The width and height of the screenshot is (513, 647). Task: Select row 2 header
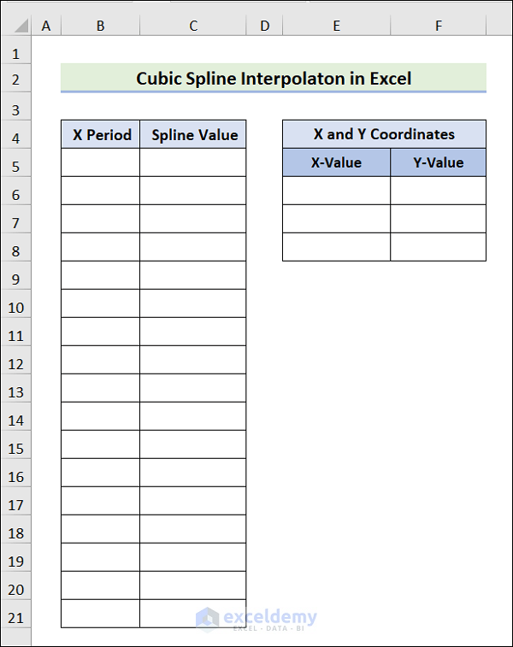point(15,79)
